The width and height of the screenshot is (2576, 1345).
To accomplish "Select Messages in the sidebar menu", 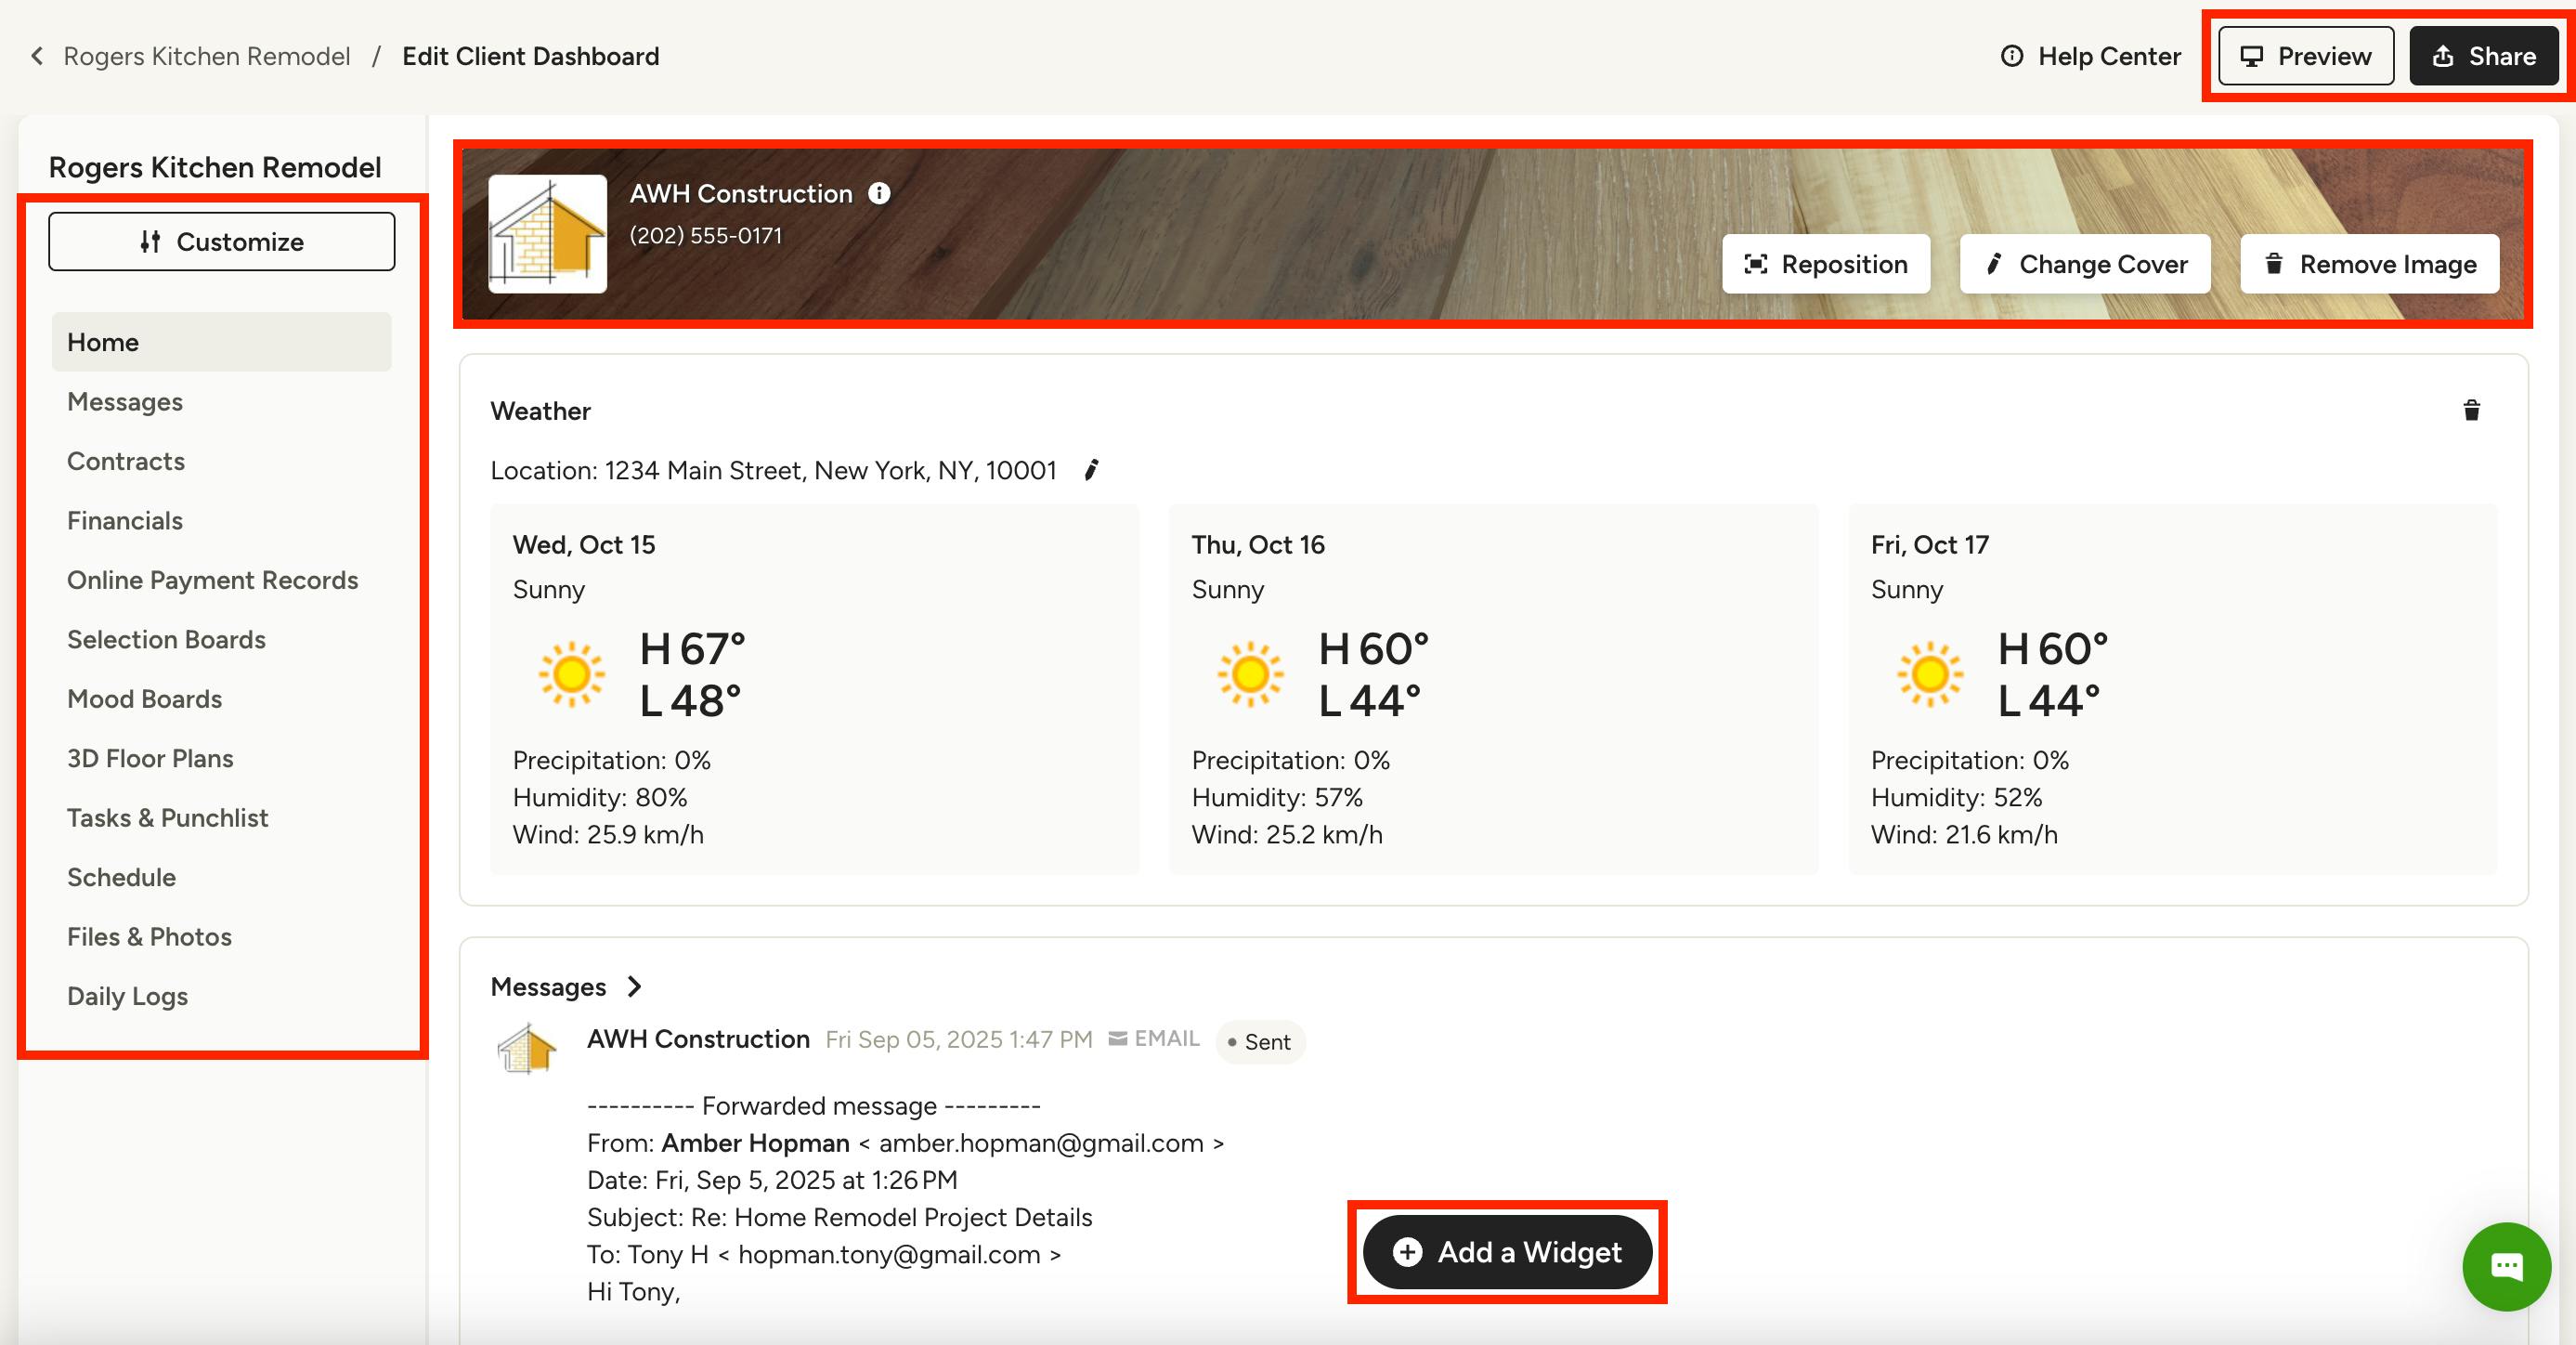I will (125, 402).
